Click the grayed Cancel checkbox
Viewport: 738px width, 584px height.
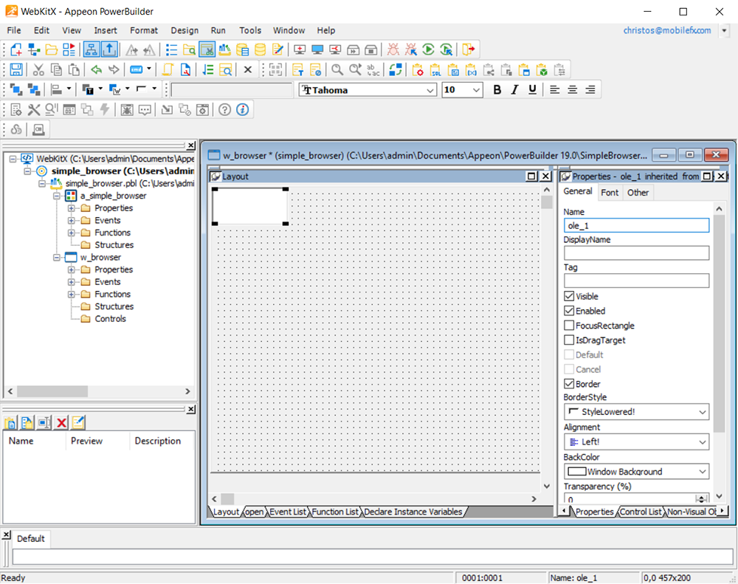(x=569, y=369)
